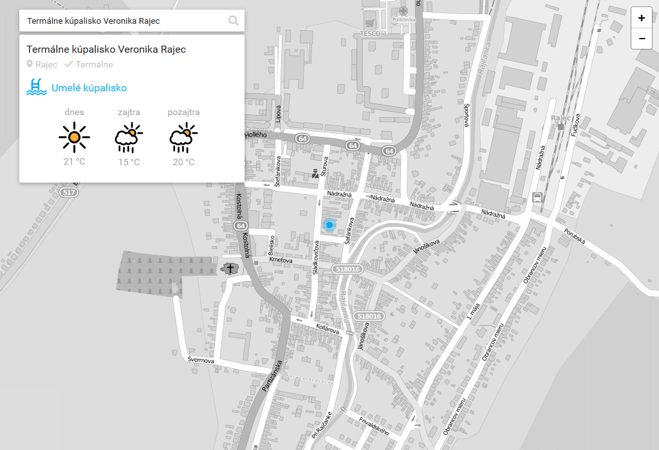Click the route 64 shield on Kostolná
Image resolution: width=659 pixels, height=450 pixels.
[241, 226]
